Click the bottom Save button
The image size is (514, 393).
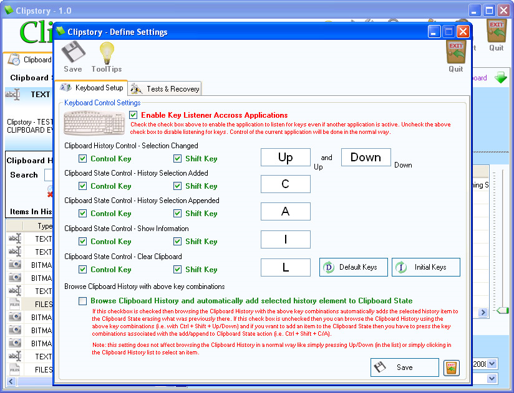pos(404,367)
